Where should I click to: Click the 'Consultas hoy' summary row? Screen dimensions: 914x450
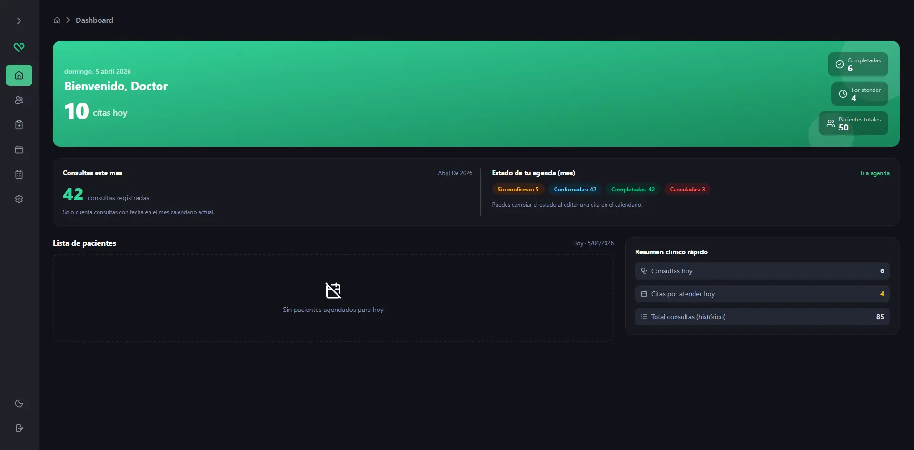762,271
